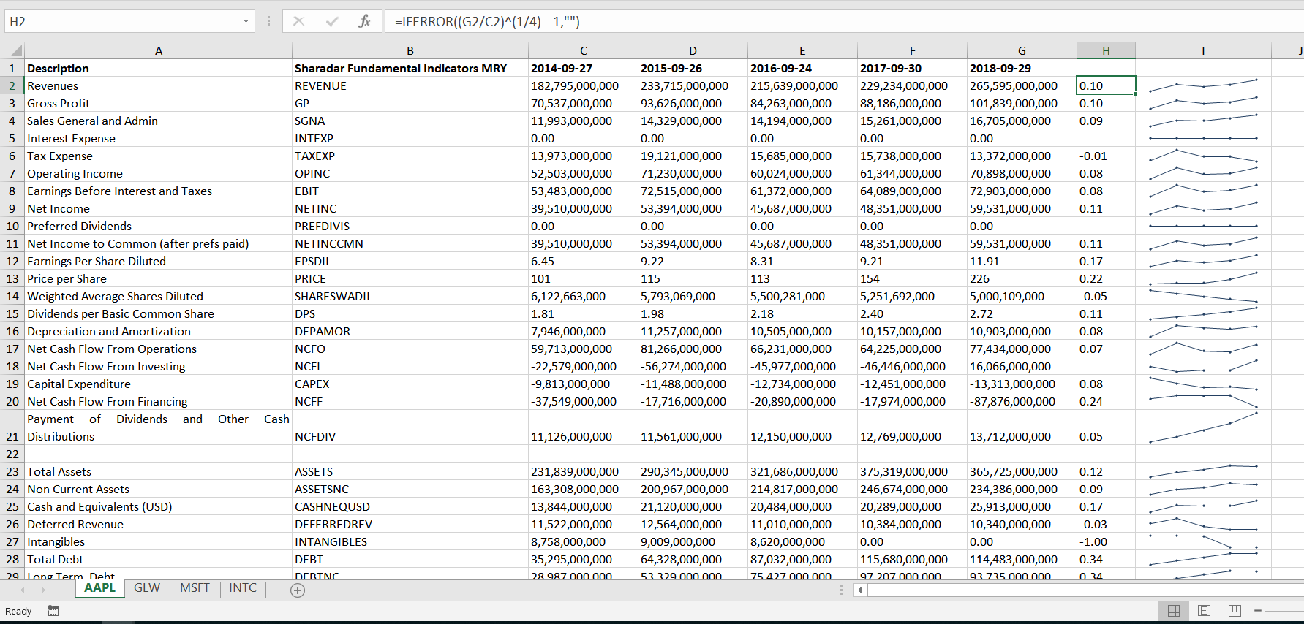Viewport: 1304px width, 624px height.
Task: Click the sparkline in the Tax Expense row
Action: tap(1203, 156)
